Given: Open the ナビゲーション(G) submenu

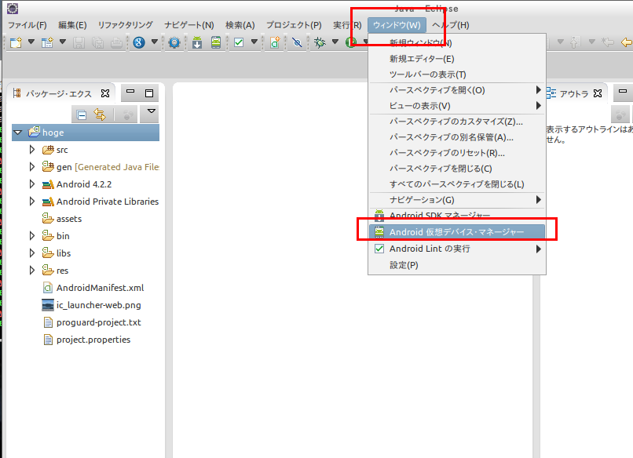Looking at the screenshot, I should [x=457, y=200].
